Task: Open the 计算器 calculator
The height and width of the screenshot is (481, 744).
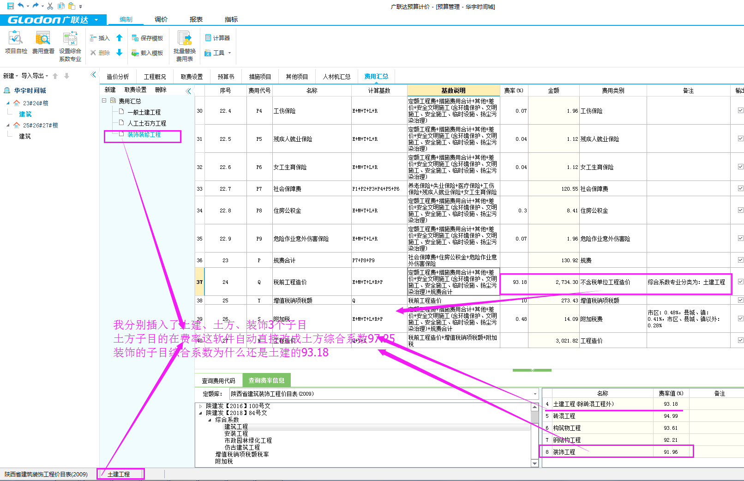Action: [217, 38]
